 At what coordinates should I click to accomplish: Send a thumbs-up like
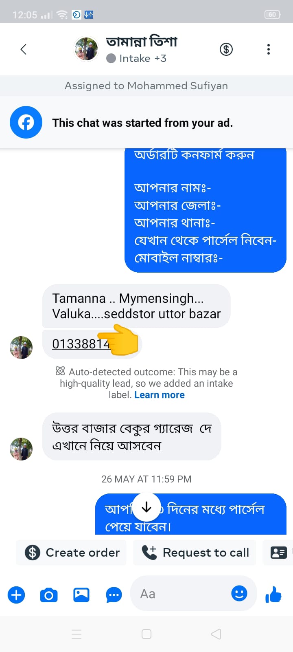(273, 595)
